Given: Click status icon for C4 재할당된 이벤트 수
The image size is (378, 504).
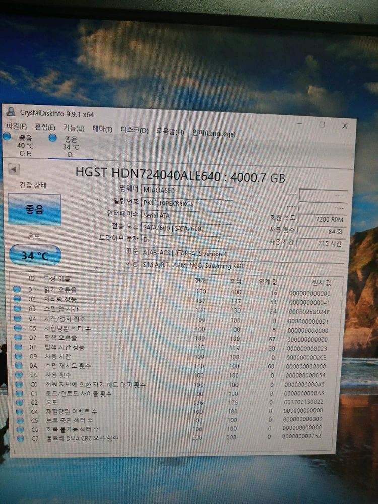Looking at the screenshot, I should coord(20,411).
